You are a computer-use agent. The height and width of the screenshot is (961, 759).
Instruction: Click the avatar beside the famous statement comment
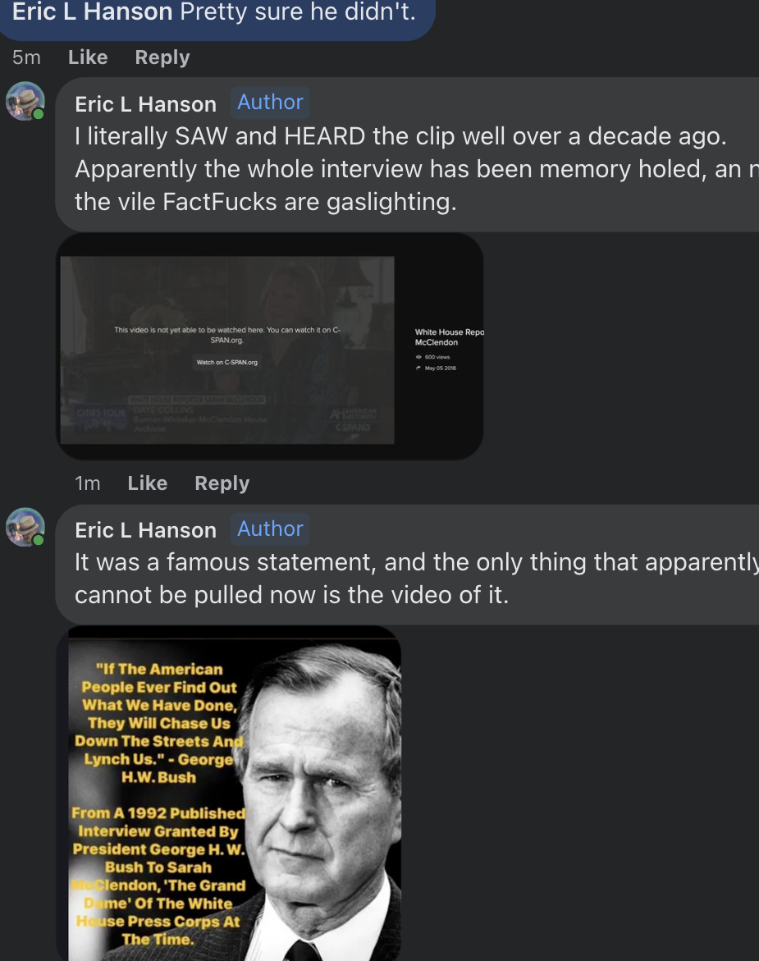pos(25,528)
